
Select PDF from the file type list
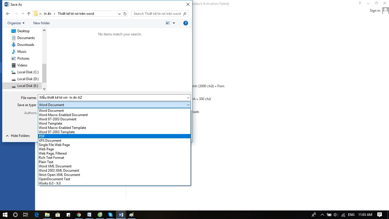(42, 136)
